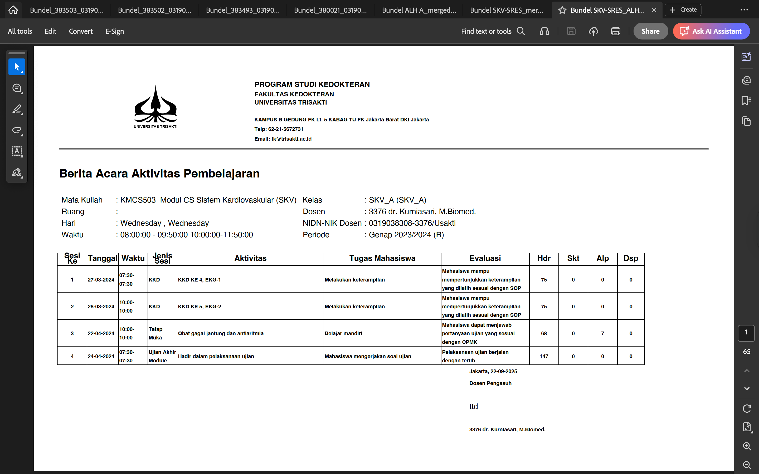Click the print document icon

coord(615,31)
